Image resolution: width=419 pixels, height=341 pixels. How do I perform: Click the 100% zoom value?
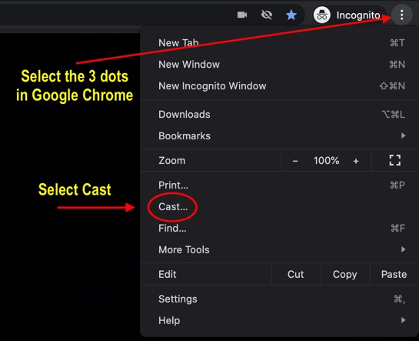click(326, 160)
